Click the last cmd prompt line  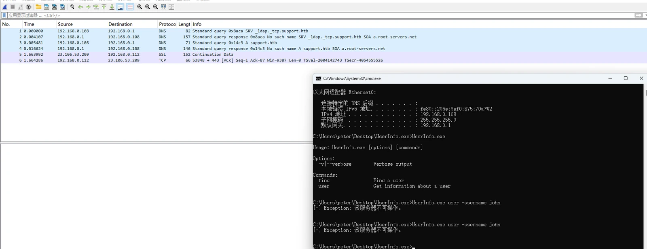[364, 247]
